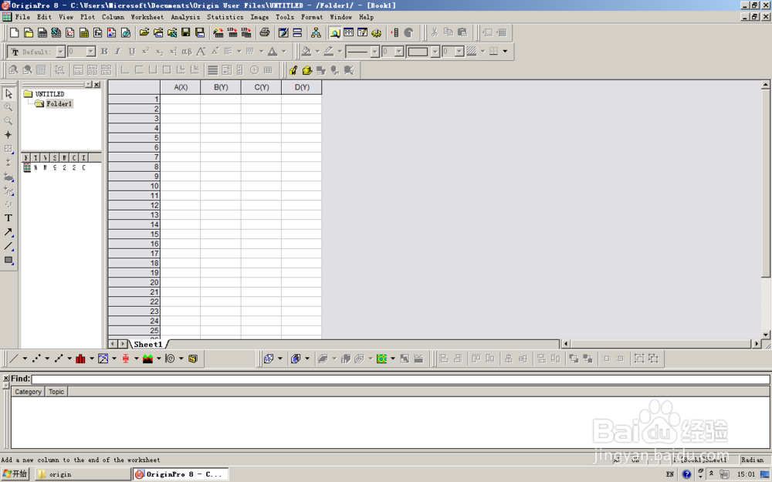Click the Windows Start button
The width and height of the screenshot is (772, 482).
coord(15,474)
